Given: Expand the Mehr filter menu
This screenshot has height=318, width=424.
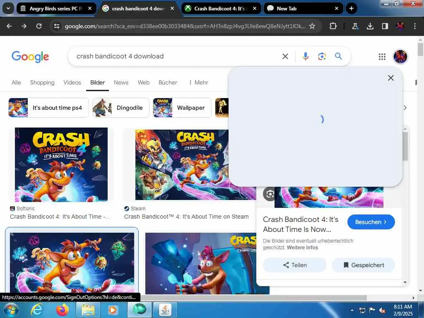Looking at the screenshot, I should pyautogui.click(x=198, y=82).
